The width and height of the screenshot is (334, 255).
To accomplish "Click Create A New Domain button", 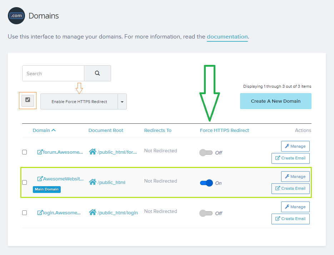I will [275, 101].
